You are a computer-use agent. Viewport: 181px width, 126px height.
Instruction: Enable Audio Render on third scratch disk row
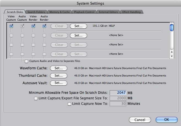pyautogui.click(x=44, y=45)
